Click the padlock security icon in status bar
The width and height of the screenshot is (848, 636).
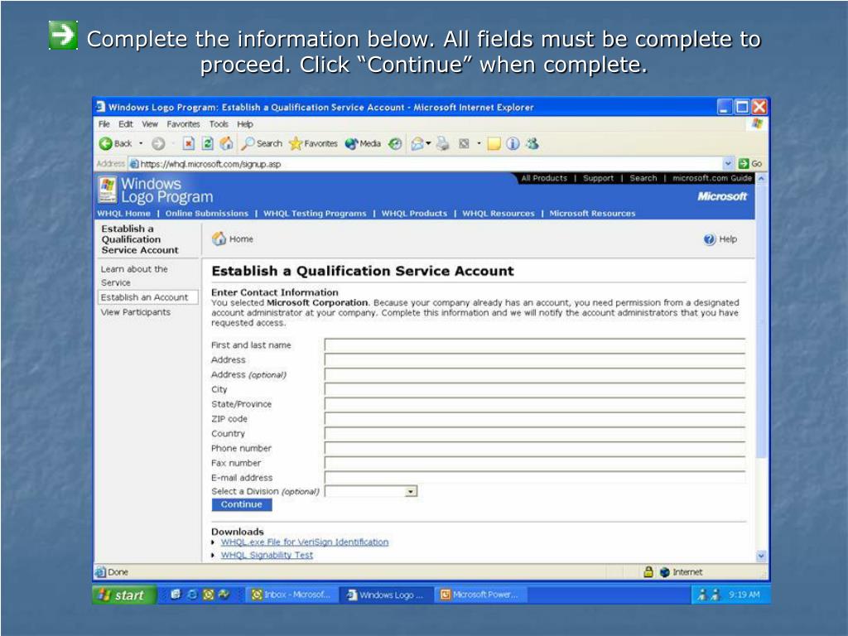648,571
